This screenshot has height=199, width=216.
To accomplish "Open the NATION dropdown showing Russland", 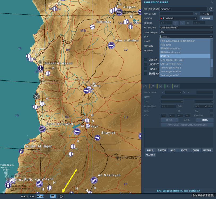I will click(x=178, y=18).
